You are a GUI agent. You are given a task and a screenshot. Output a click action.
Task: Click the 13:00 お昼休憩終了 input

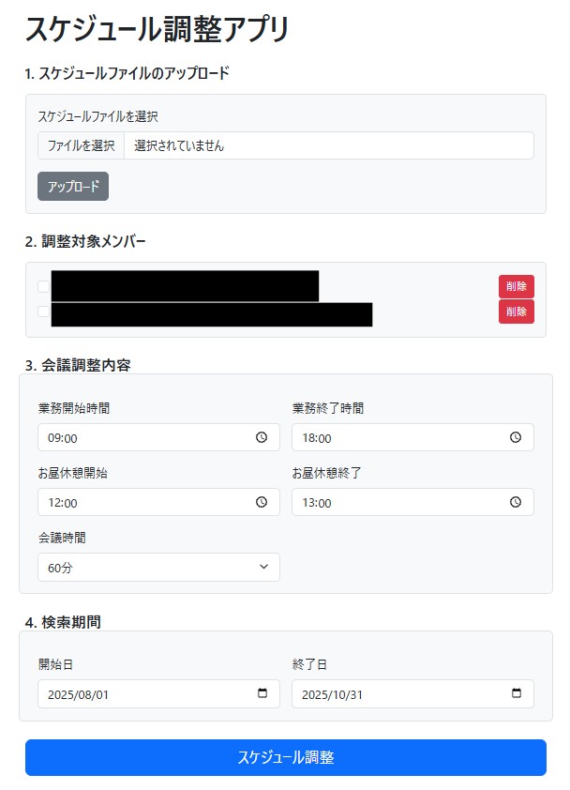[x=394, y=502]
